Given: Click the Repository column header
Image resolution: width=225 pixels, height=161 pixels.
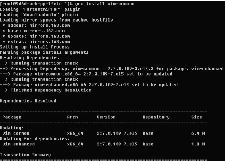Looking at the screenshot, I should tap(156, 117).
